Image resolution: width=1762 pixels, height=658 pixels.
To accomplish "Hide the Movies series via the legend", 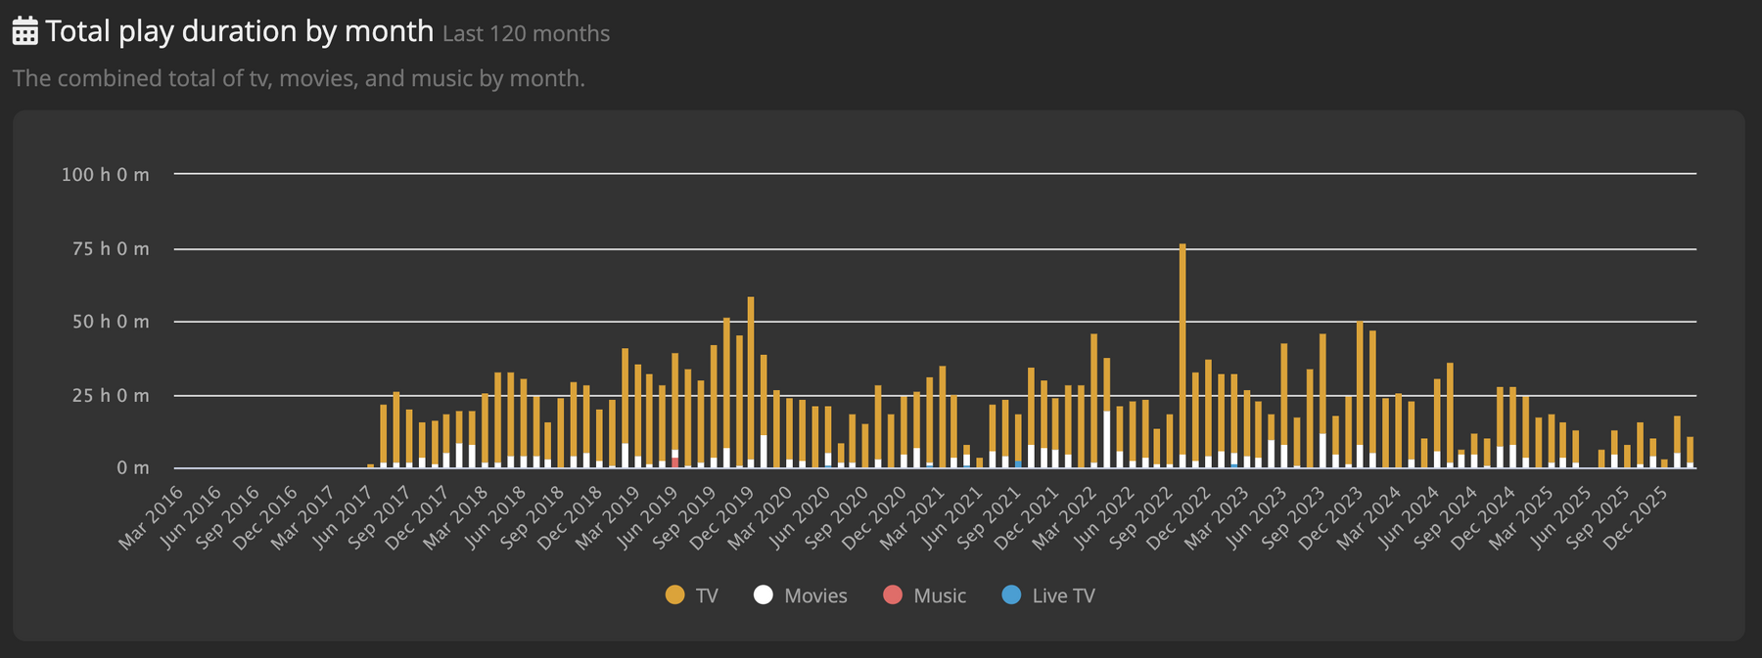I will pos(814,595).
